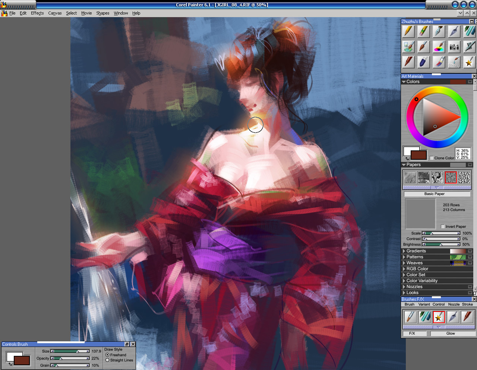Pick the palette knife in Zhuzhu's Brushes
Viewport: 477px width, 370px height.
454,32
